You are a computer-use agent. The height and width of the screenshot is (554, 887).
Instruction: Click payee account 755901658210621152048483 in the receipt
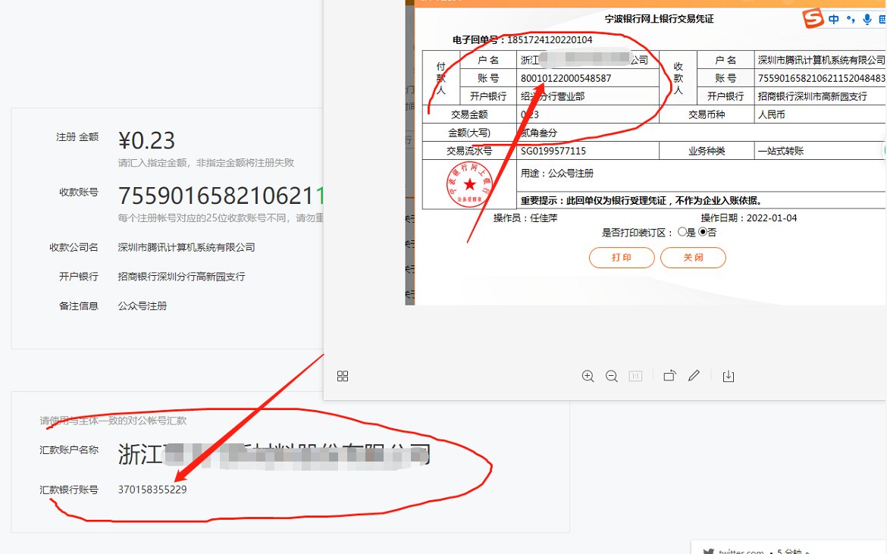(821, 78)
